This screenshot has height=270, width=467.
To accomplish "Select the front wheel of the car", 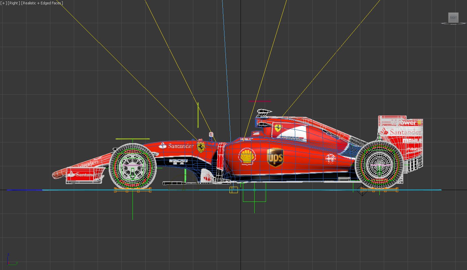I will pyautogui.click(x=133, y=166).
